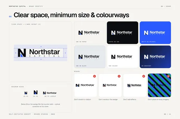Click the 'ON GRADIENT' label
The height and width of the screenshot is (119, 180).
pyautogui.click(x=146, y=66)
